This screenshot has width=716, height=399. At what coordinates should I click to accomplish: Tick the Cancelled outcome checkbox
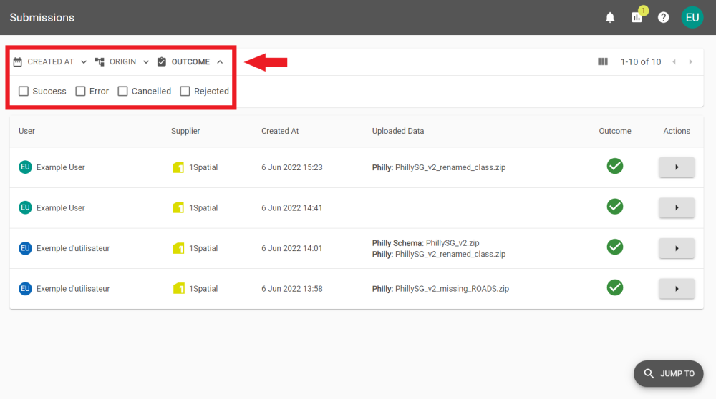tap(123, 92)
